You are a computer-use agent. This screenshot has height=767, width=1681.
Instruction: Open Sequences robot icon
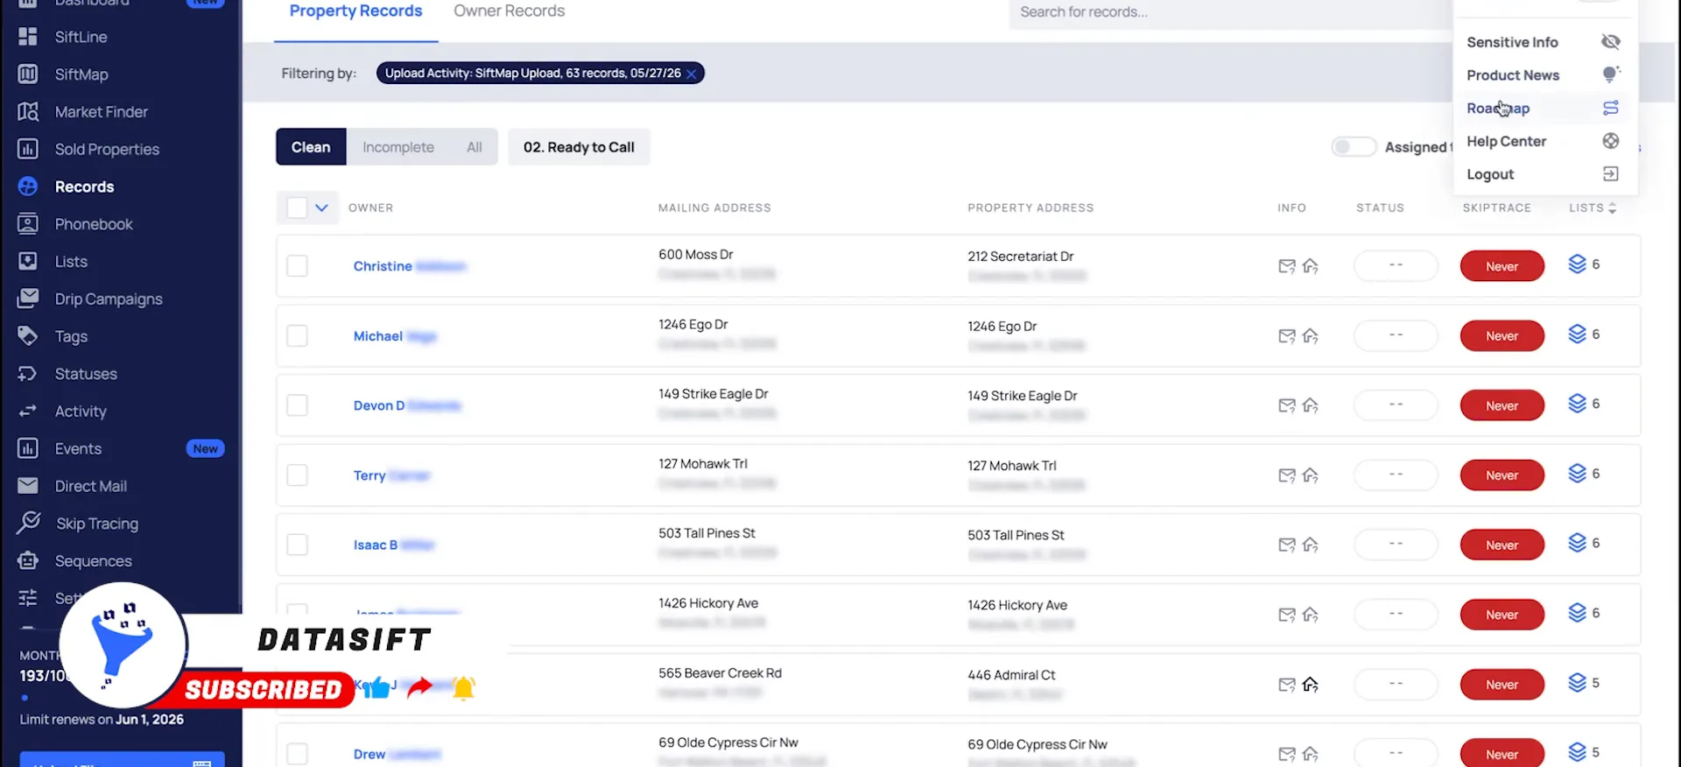click(x=28, y=561)
